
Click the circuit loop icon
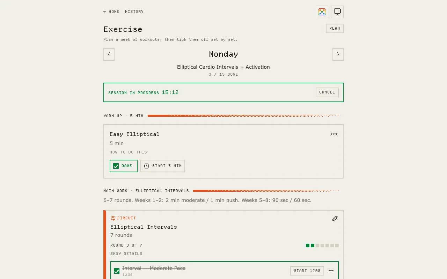[x=113, y=218]
